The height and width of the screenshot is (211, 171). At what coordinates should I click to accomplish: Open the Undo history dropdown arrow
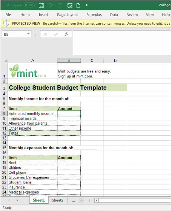(x=54, y=5)
